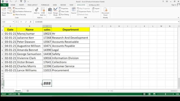Toggle Use Relative References

click(22, 12)
